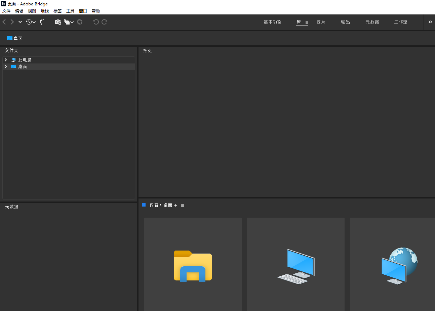Open 文件夹 panel options menu
Image resolution: width=435 pixels, height=311 pixels.
[23, 51]
